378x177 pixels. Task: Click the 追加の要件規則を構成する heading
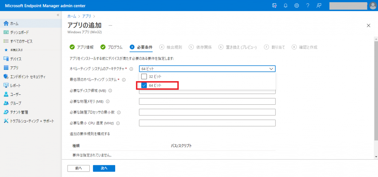click(90, 134)
